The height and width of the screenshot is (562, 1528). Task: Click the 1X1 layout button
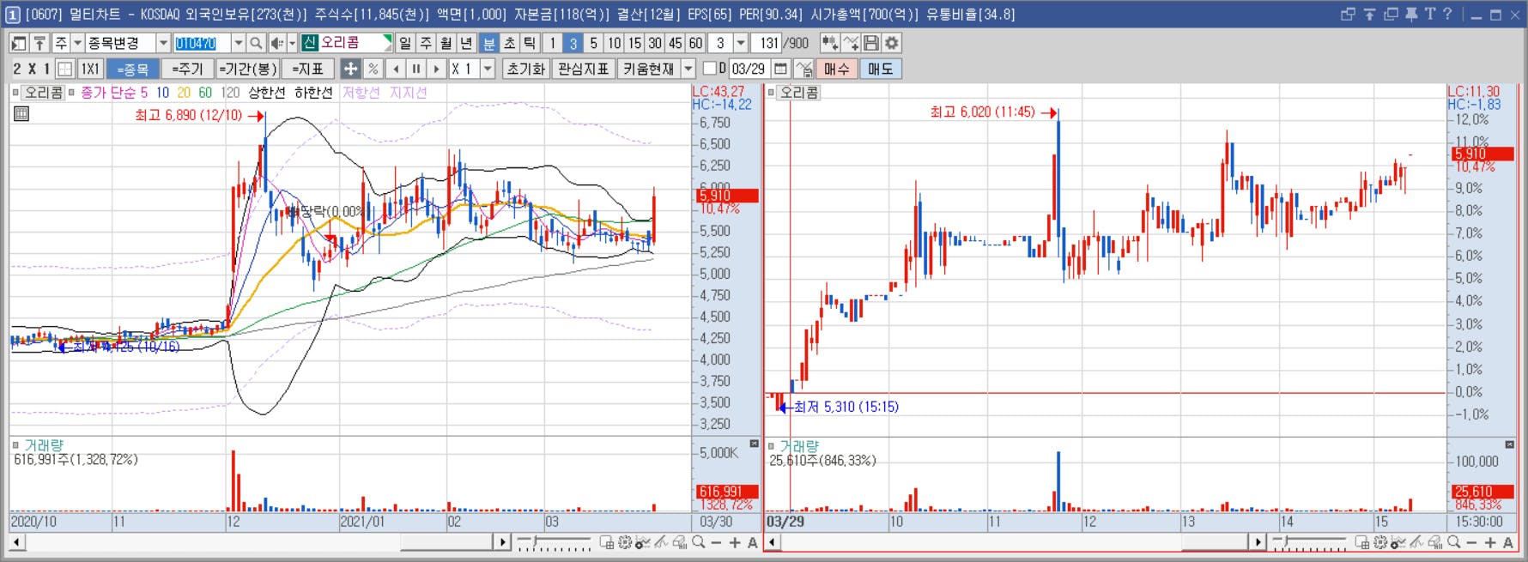click(x=90, y=69)
